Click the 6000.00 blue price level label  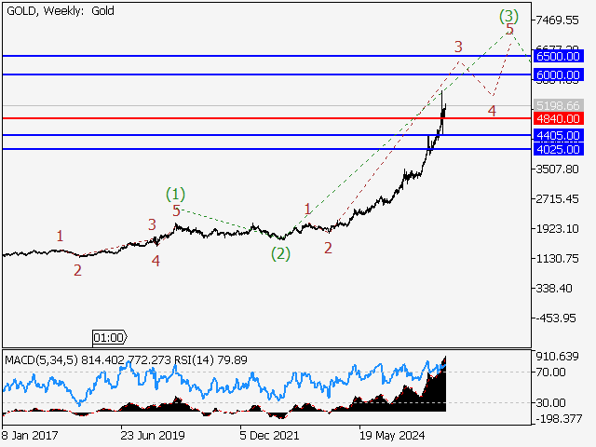(558, 74)
